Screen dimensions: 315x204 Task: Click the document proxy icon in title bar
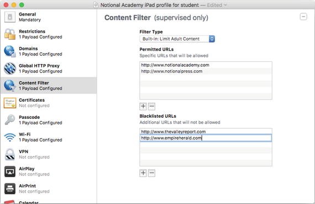[96, 5]
